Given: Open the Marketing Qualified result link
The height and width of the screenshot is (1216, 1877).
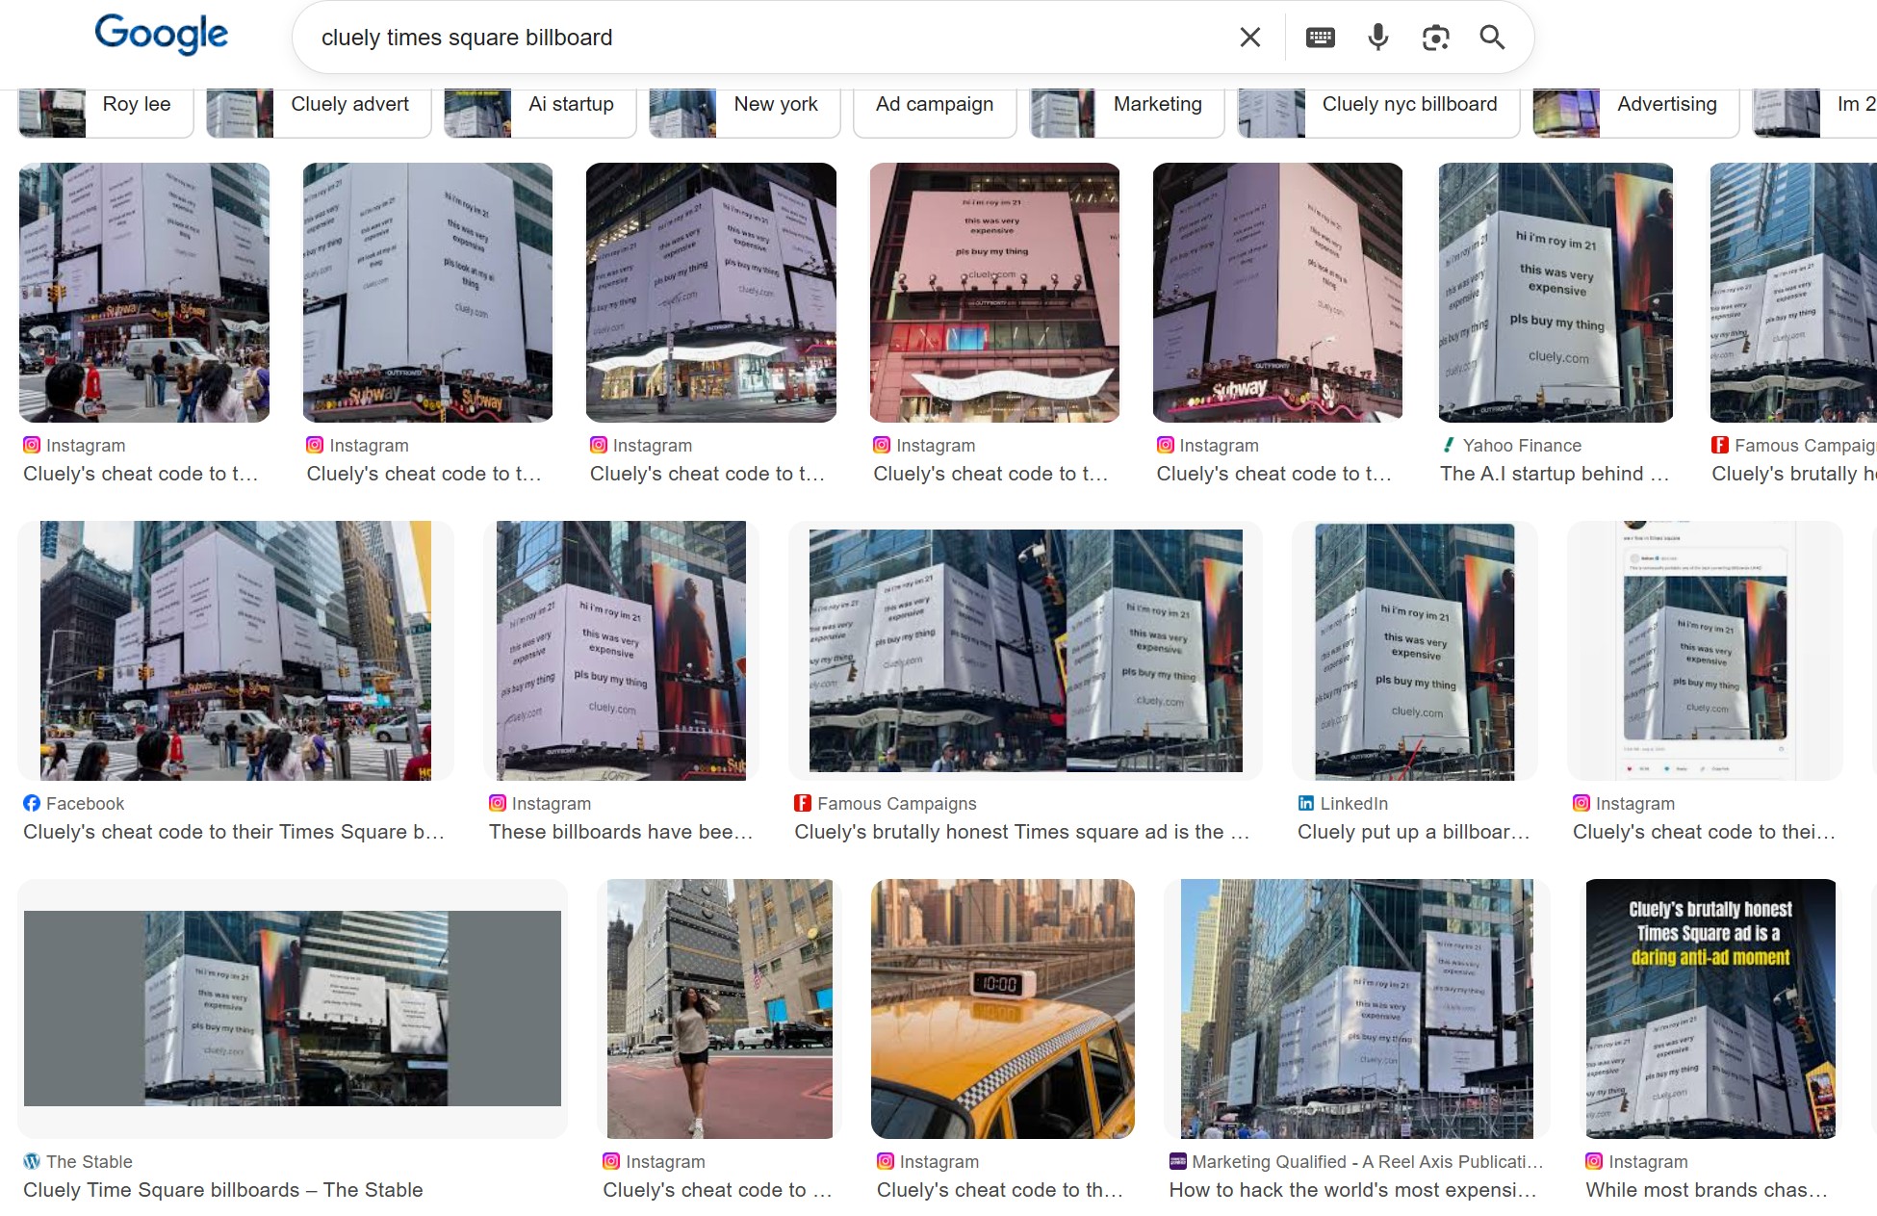Looking at the screenshot, I should point(1352,1190).
